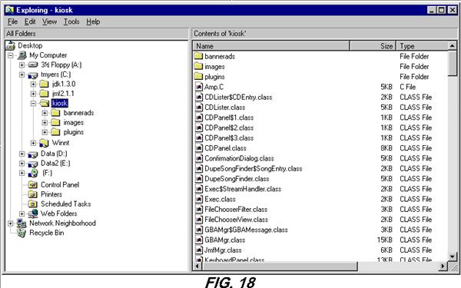Click the horizontal scrollbar right arrow
461x288 pixels.
click(443, 266)
